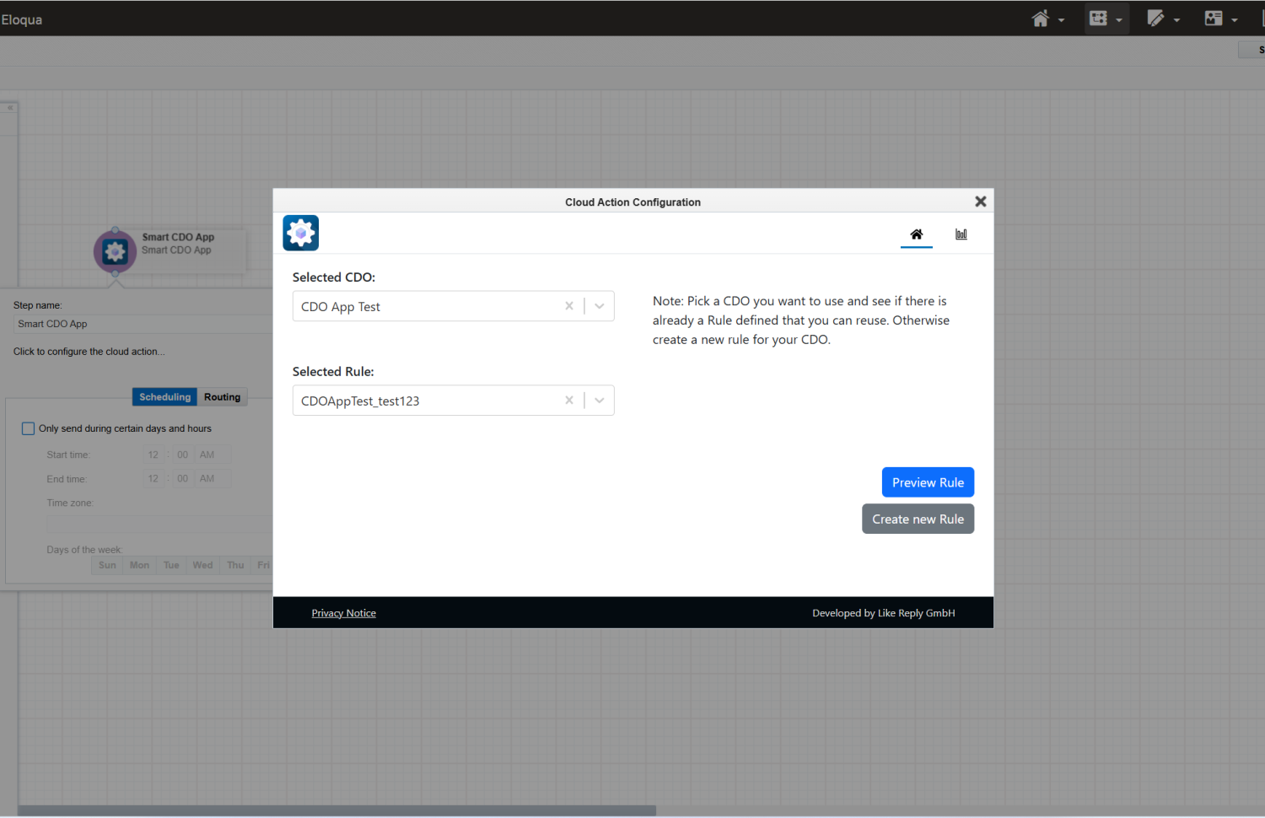Click the 'Selected CDO:' label
The height and width of the screenshot is (818, 1265).
(x=334, y=277)
